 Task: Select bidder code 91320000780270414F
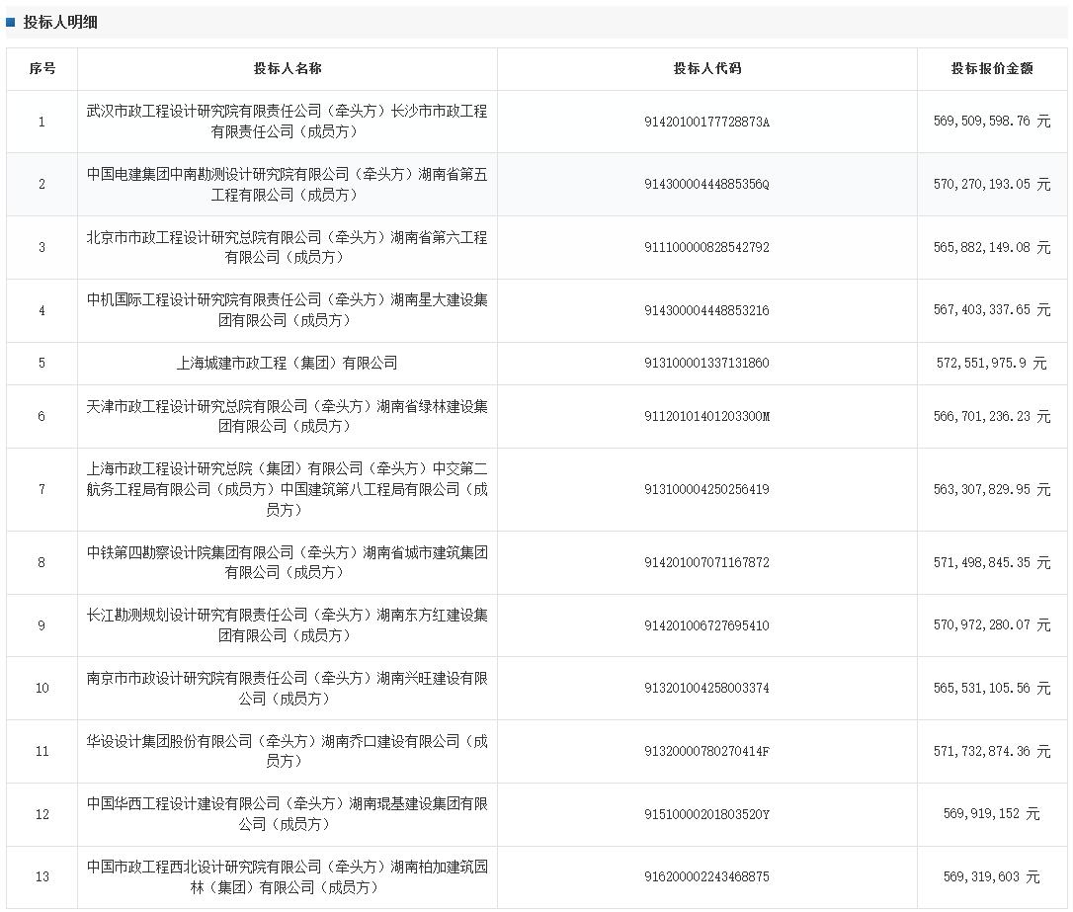pos(706,751)
